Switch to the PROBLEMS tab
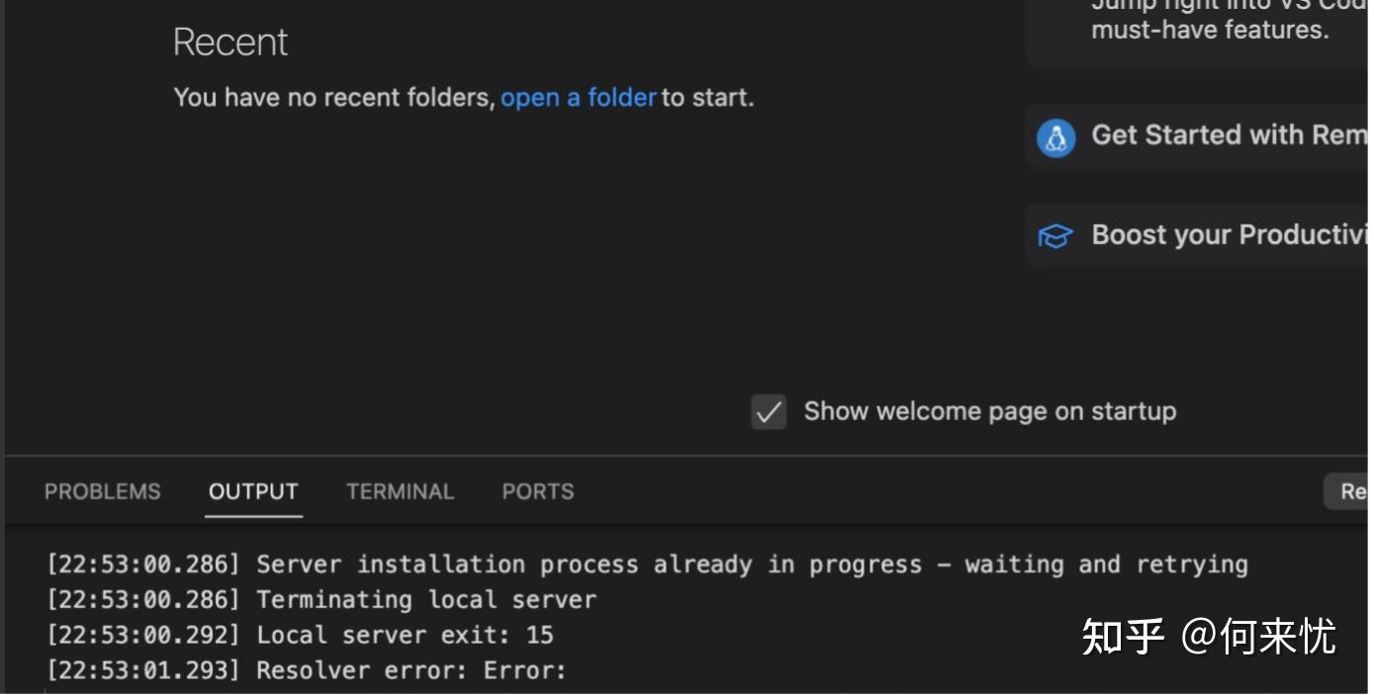1374x695 pixels. (102, 491)
